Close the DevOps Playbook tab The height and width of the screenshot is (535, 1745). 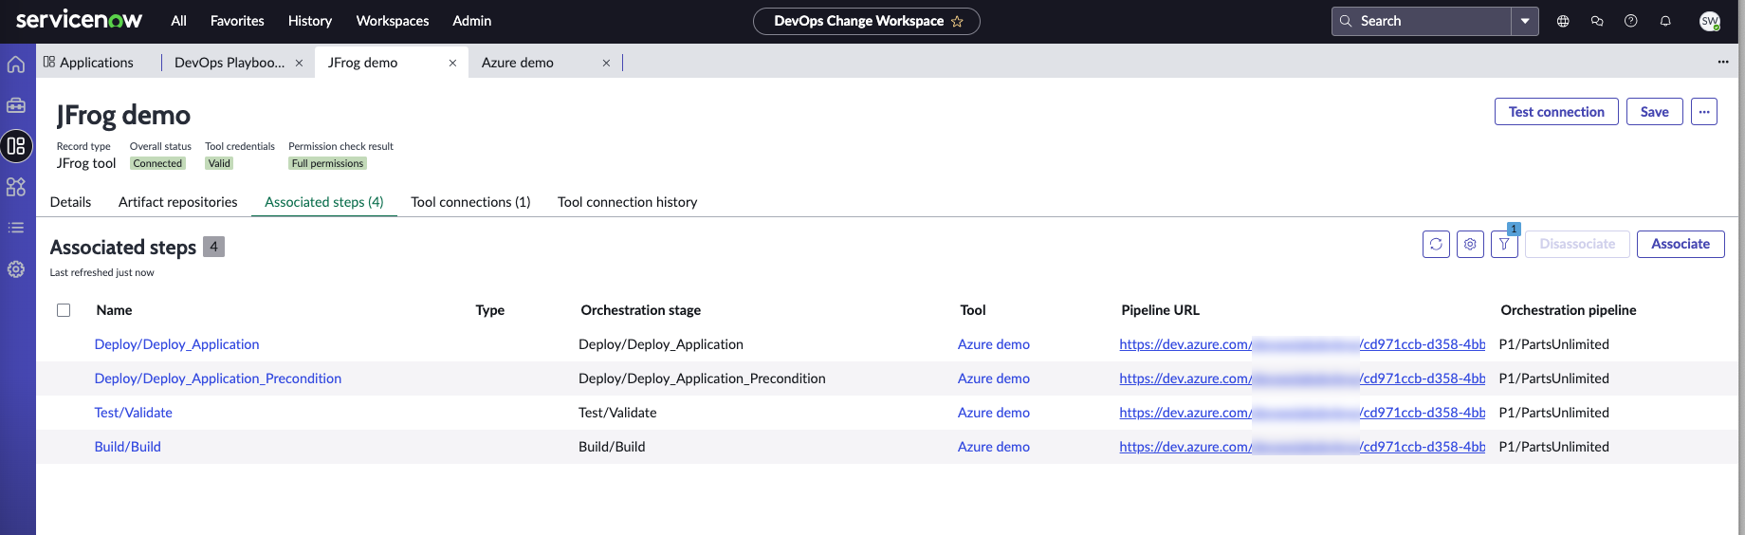(x=299, y=63)
